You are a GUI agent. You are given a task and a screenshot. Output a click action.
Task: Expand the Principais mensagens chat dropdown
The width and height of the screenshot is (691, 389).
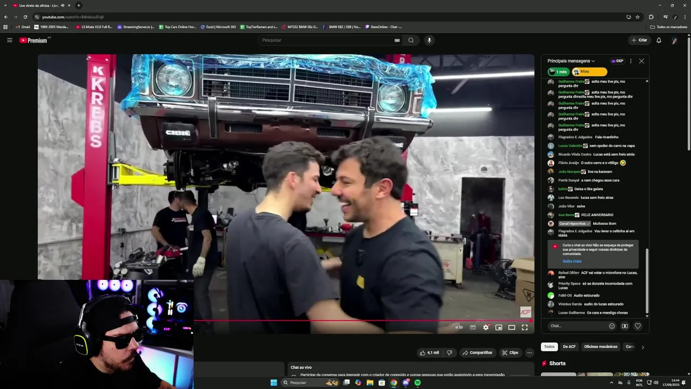tap(571, 61)
